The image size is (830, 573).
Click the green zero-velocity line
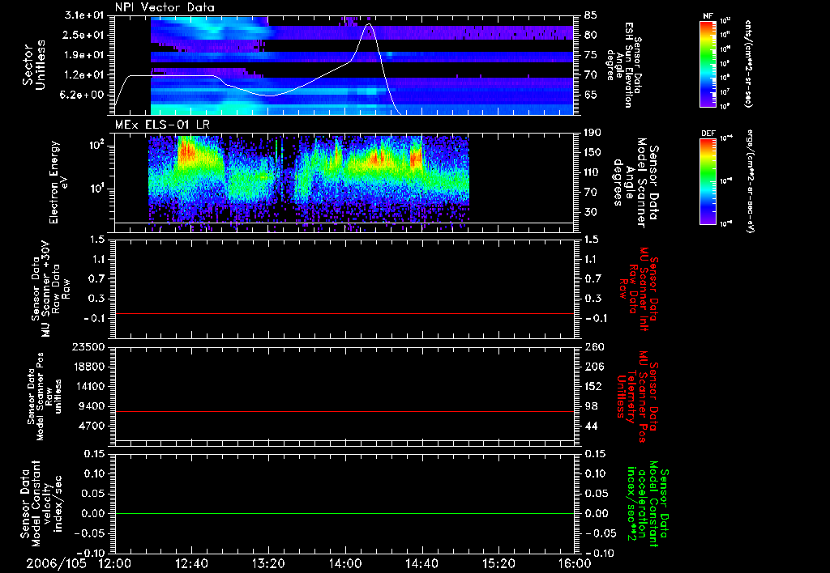pyautogui.click(x=344, y=513)
